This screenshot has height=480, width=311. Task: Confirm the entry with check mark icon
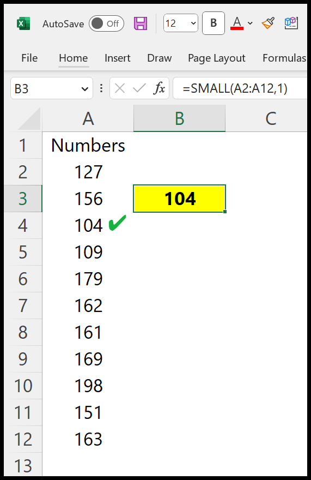click(x=139, y=88)
